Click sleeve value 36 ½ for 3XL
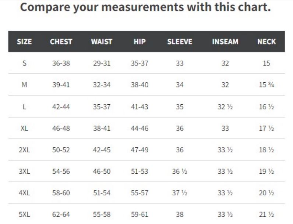 click(x=180, y=171)
